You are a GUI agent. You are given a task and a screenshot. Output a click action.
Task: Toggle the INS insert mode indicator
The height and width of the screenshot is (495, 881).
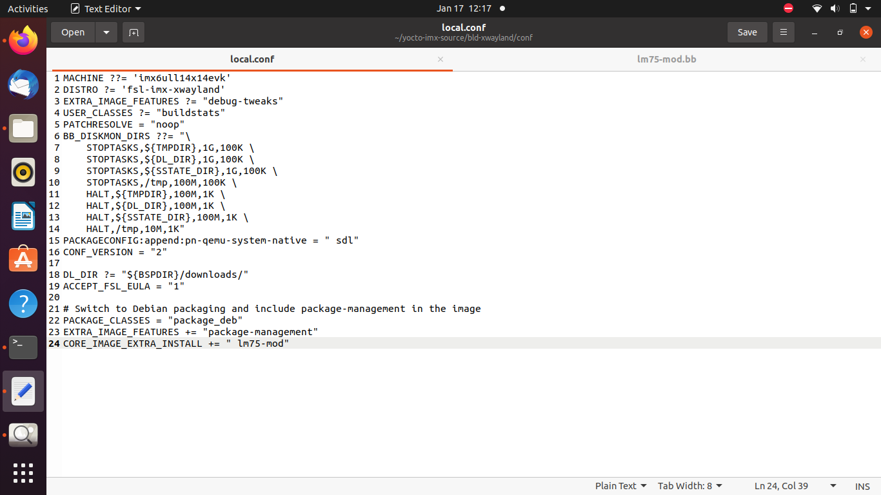tap(862, 487)
